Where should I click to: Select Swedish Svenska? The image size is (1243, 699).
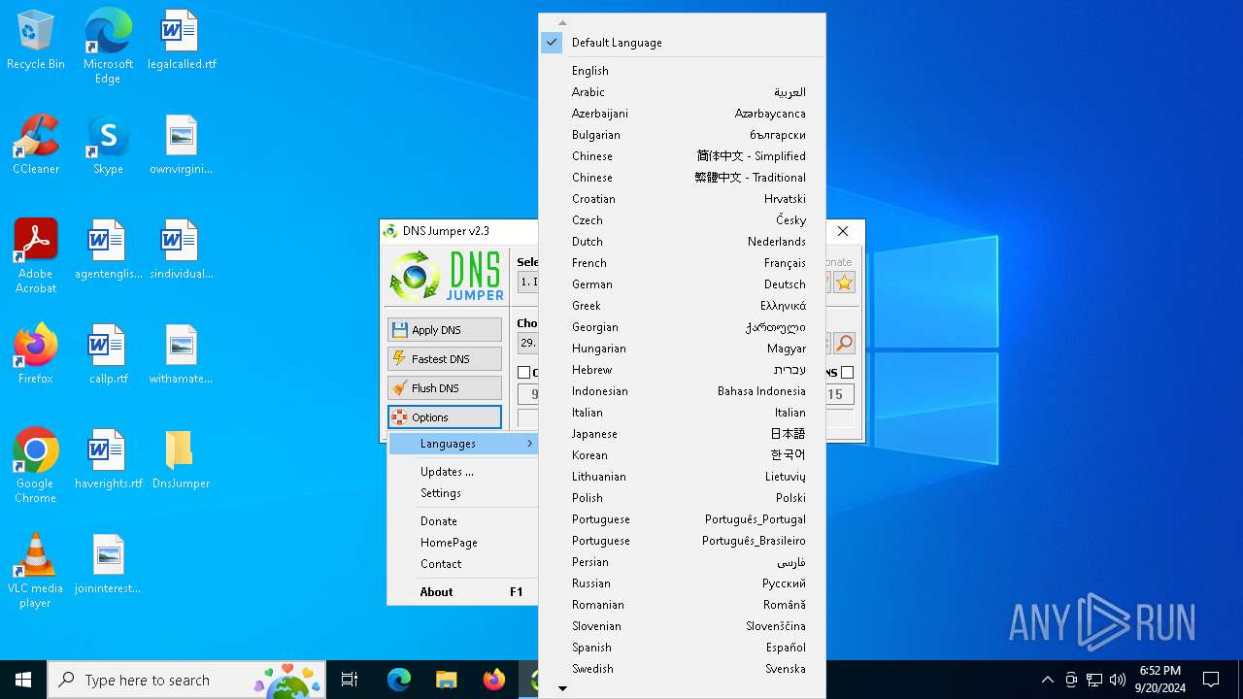pyautogui.click(x=682, y=669)
